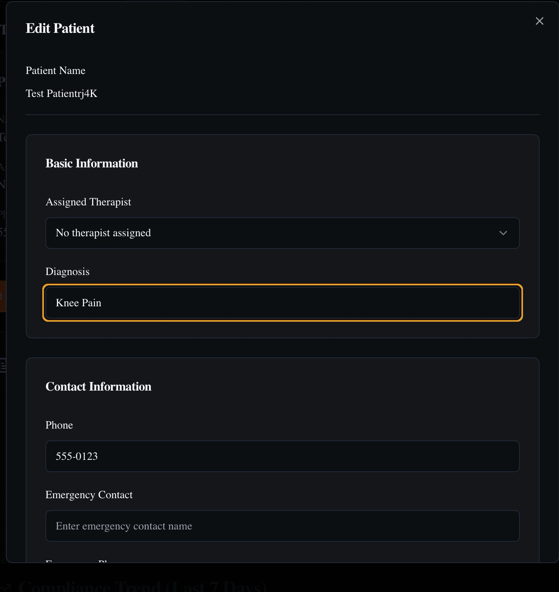Click into the Emergency Contact name field
This screenshot has height=592, width=559.
tap(282, 526)
